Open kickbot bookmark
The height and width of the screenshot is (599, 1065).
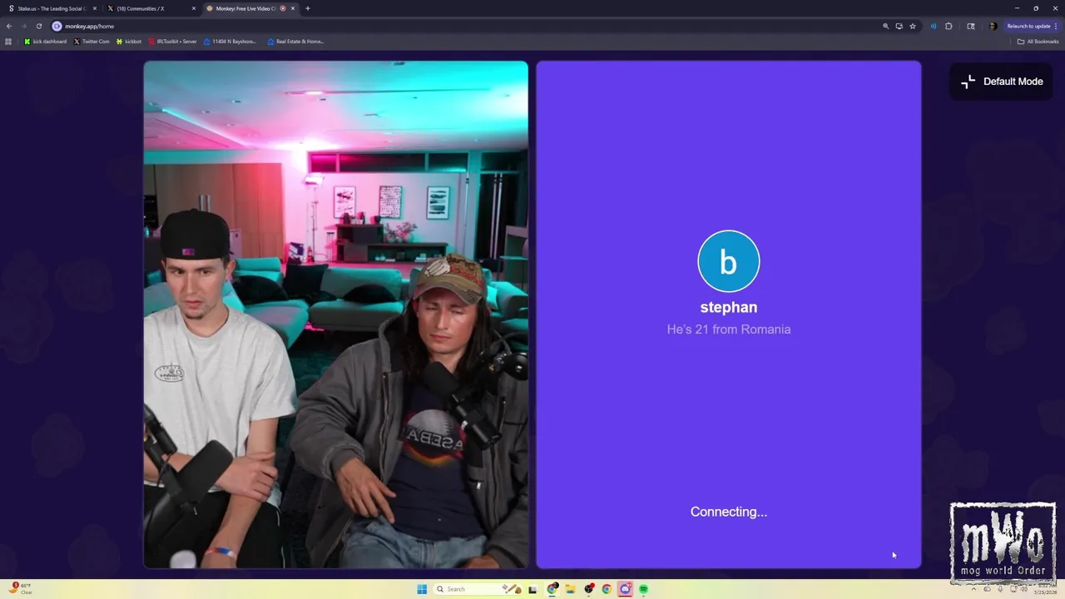pyautogui.click(x=129, y=42)
